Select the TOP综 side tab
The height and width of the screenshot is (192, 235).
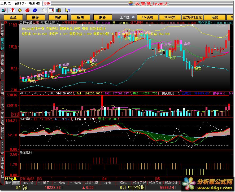click(x=2, y=89)
